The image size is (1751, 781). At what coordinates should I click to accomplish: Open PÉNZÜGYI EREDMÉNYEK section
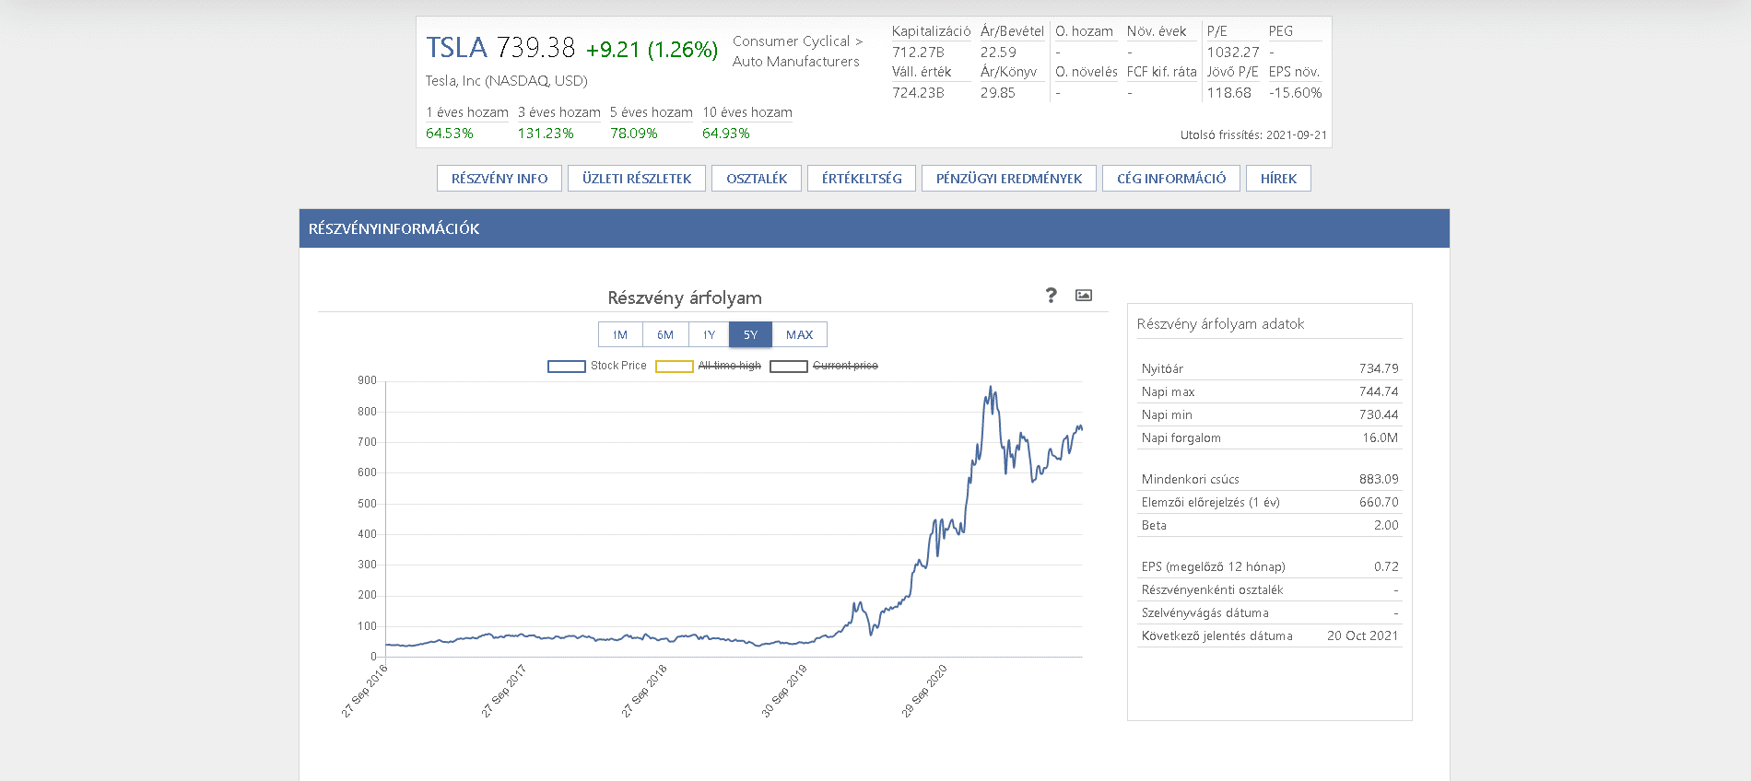pyautogui.click(x=1009, y=179)
